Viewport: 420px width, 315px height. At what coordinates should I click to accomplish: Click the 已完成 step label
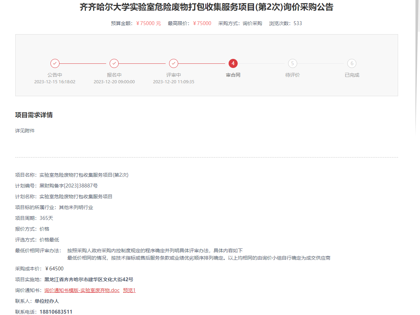352,75
